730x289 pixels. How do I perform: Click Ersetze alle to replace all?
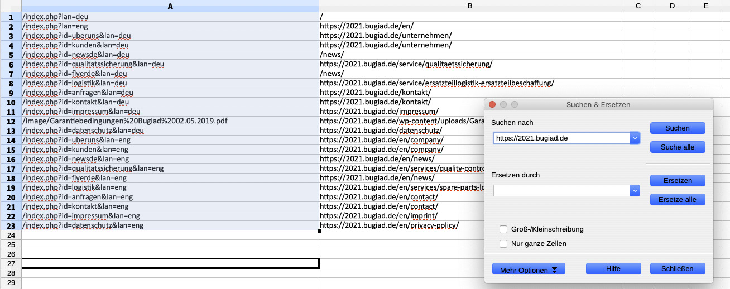pyautogui.click(x=677, y=200)
